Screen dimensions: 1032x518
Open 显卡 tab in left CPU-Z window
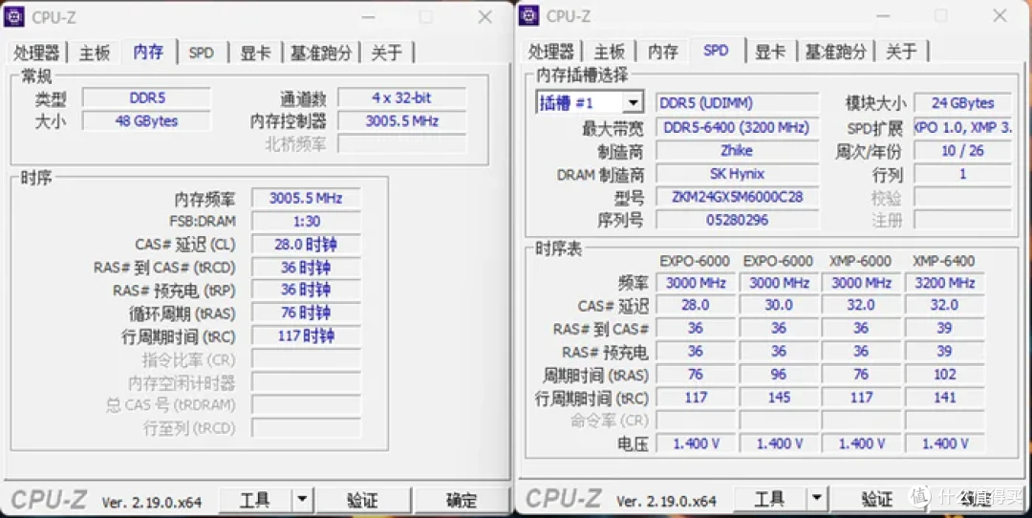click(255, 53)
